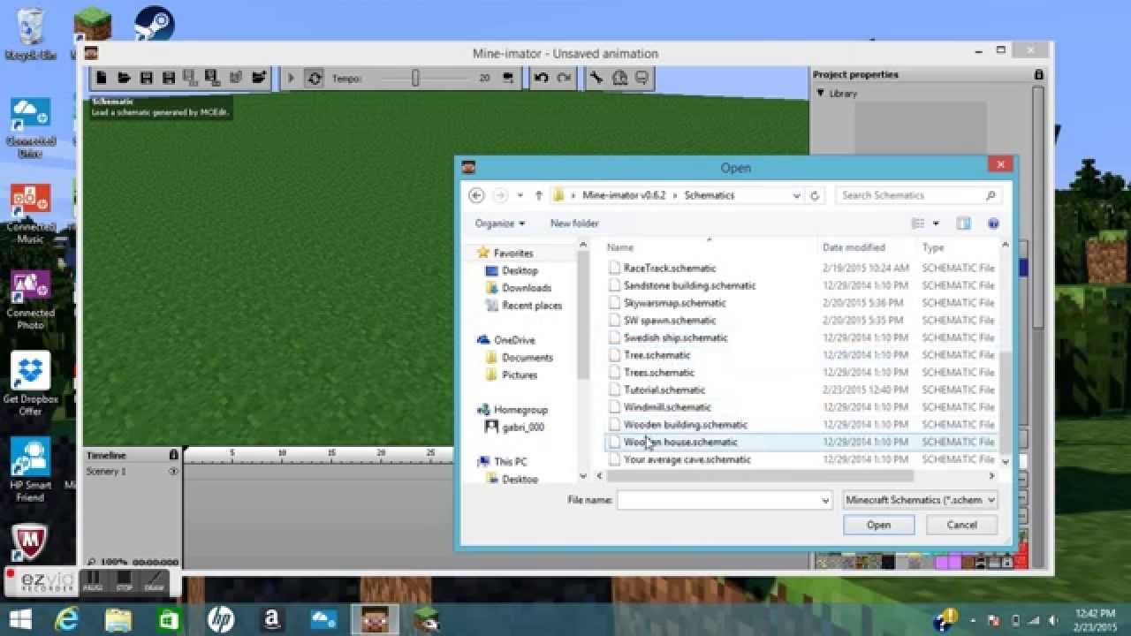Select Favorites in navigation pane
Viewport: 1131px width, 636px height.
[513, 253]
